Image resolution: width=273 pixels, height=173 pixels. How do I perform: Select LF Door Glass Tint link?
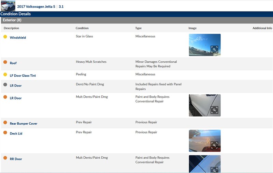(23, 76)
